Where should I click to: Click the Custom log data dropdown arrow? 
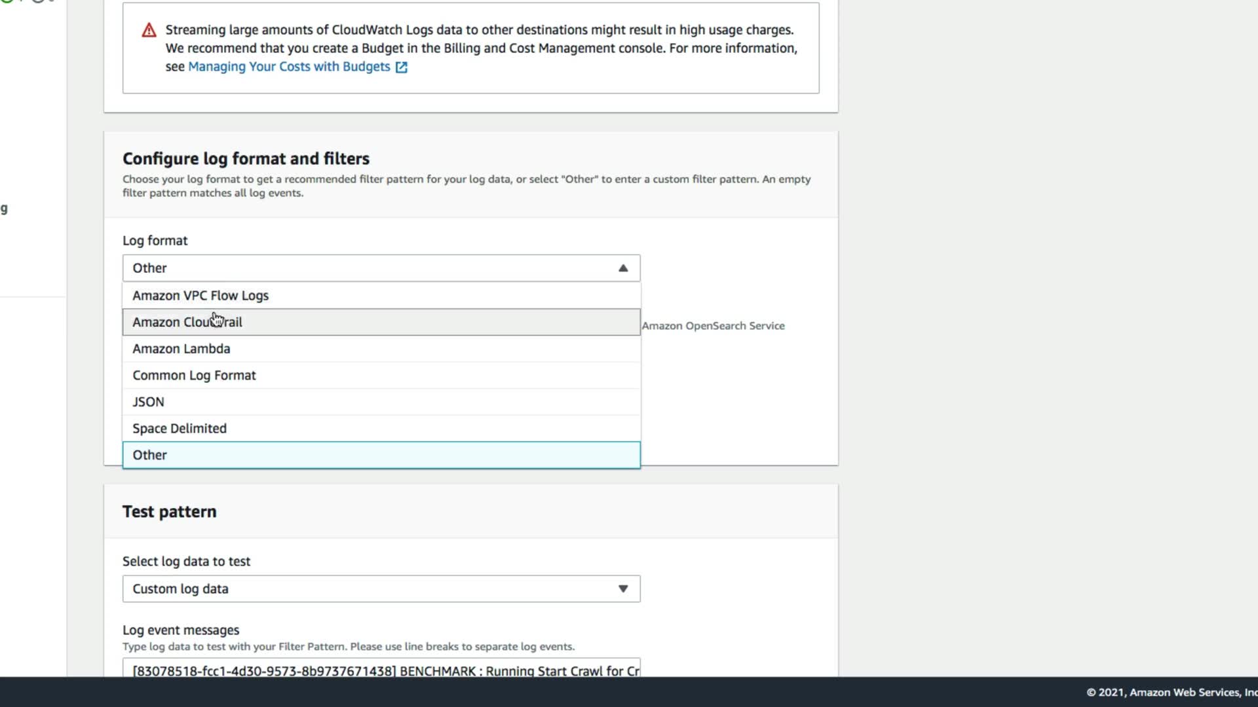623,589
